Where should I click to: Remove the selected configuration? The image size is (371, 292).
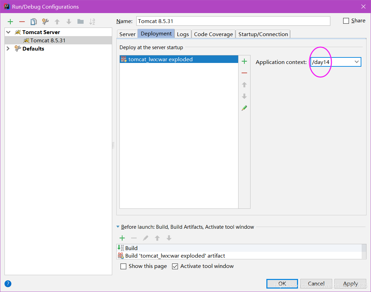click(x=22, y=22)
